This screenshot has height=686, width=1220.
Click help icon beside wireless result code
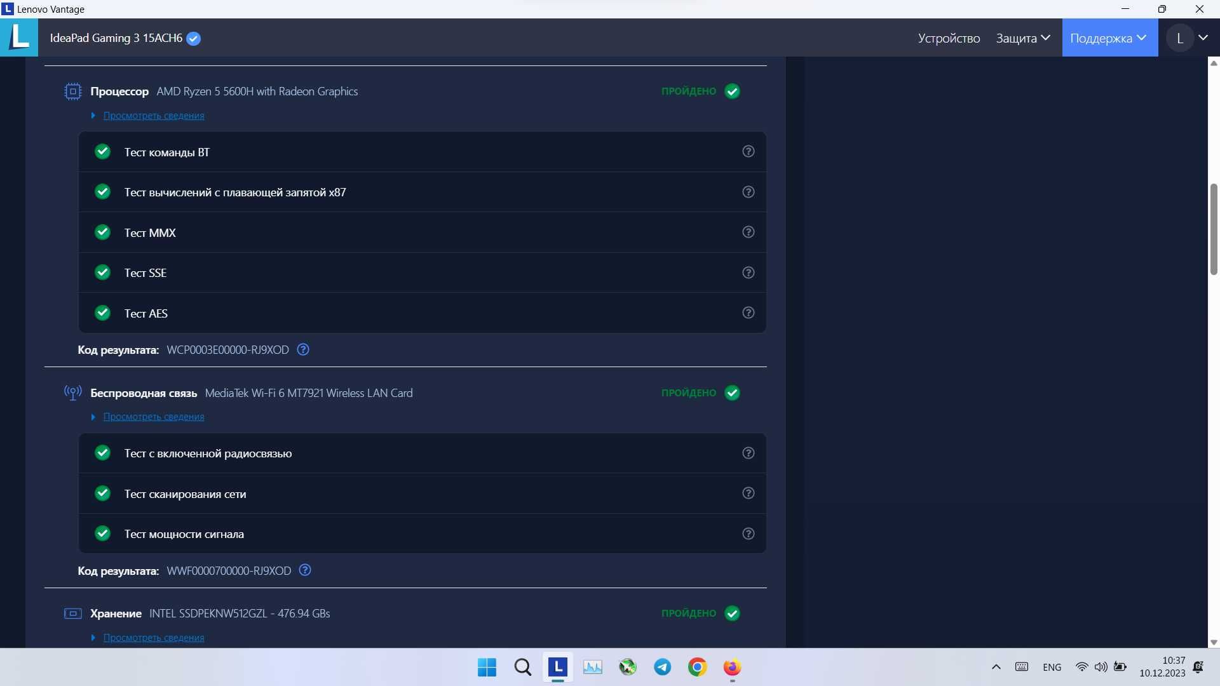(305, 570)
